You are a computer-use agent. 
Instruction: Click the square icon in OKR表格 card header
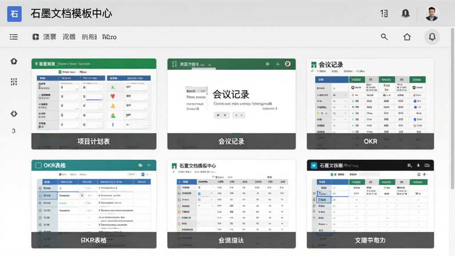38,165
